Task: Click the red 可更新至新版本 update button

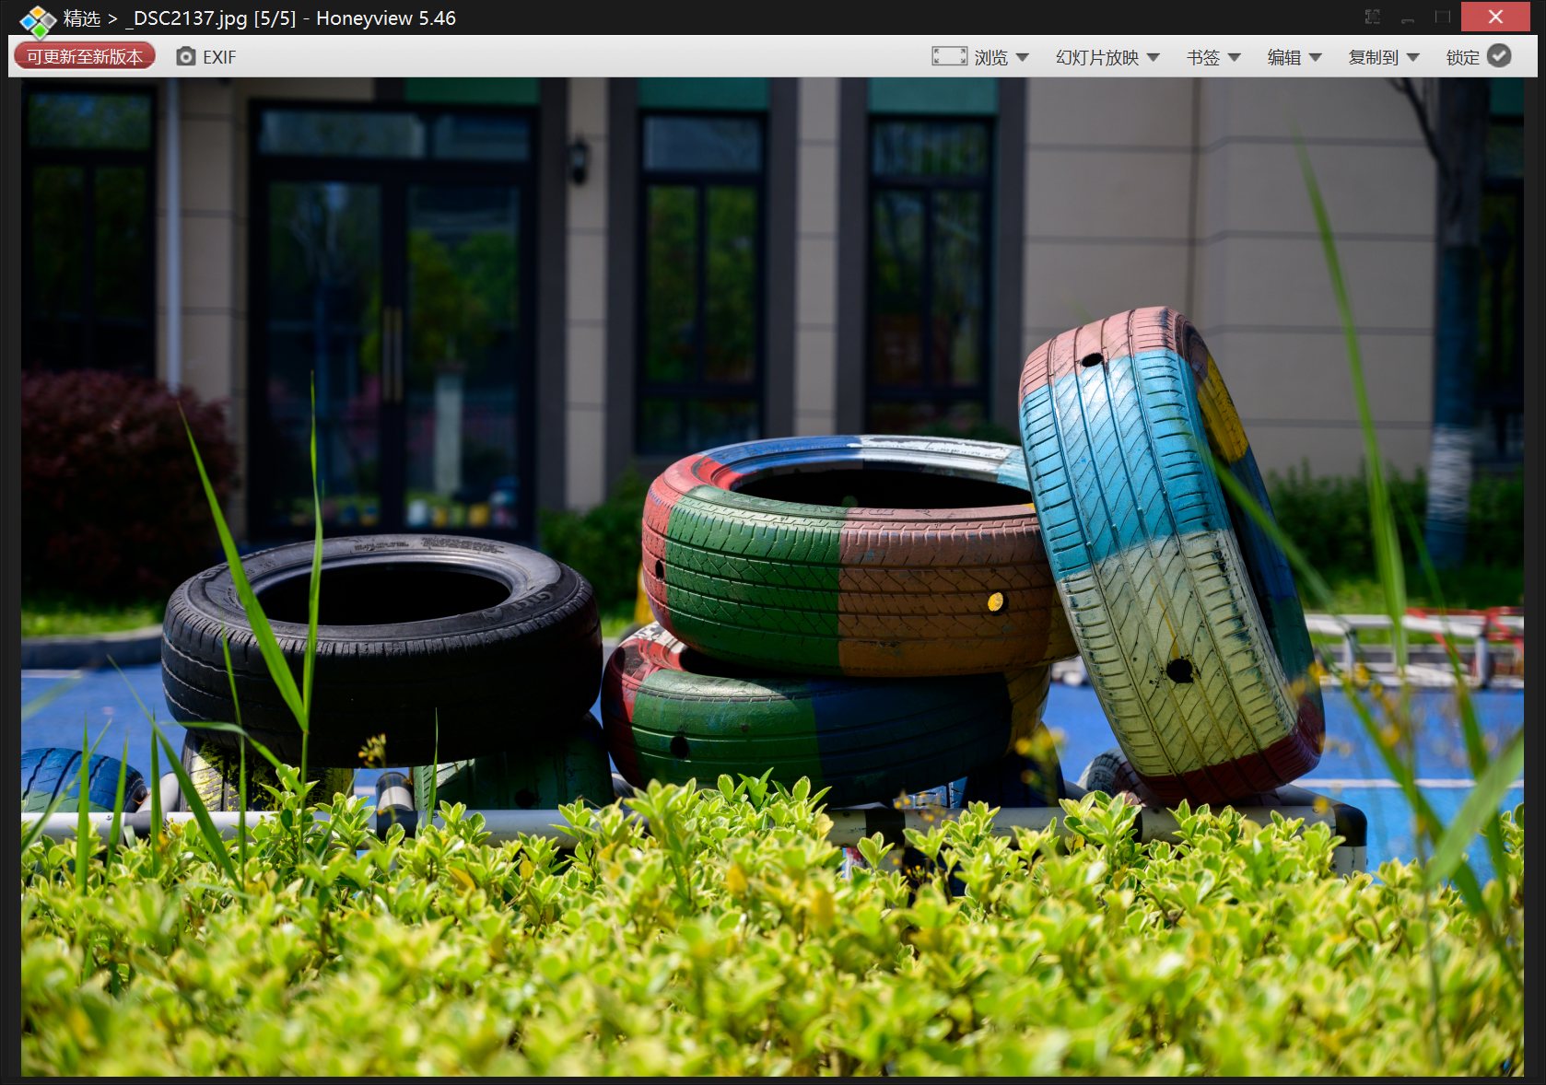Action: (x=85, y=57)
